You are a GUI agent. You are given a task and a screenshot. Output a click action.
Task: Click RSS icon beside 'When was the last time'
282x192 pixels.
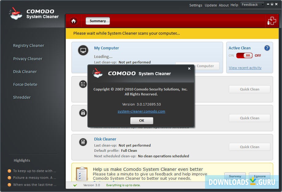[x=10, y=185]
